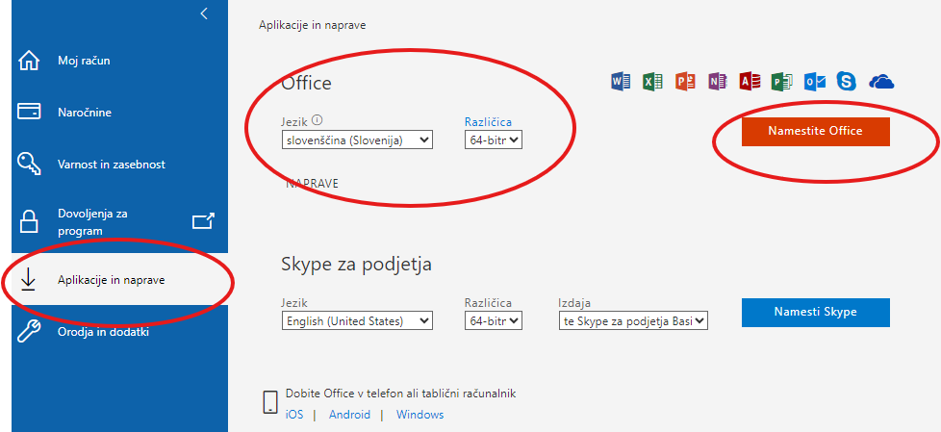Open Varnost in zasebnost section
The width and height of the screenshot is (941, 432).
point(112,164)
